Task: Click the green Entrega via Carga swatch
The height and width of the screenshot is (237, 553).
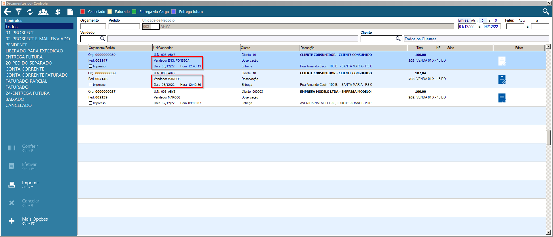Action: (x=134, y=12)
